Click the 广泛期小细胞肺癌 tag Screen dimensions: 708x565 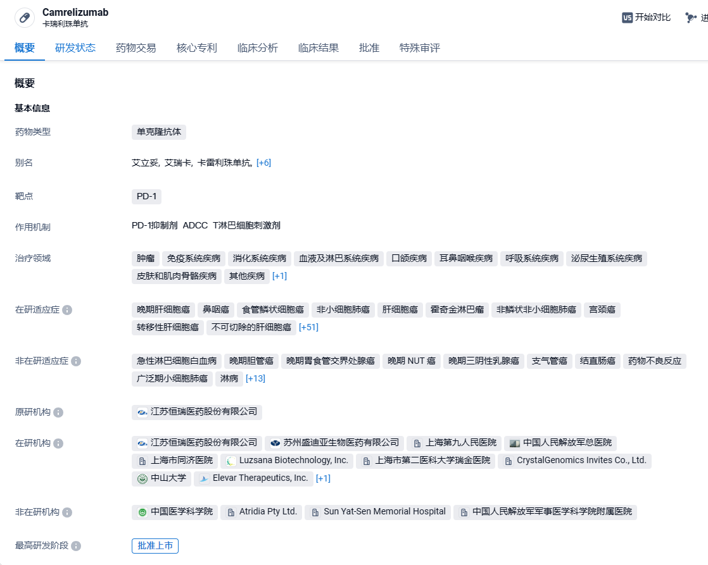coord(172,378)
